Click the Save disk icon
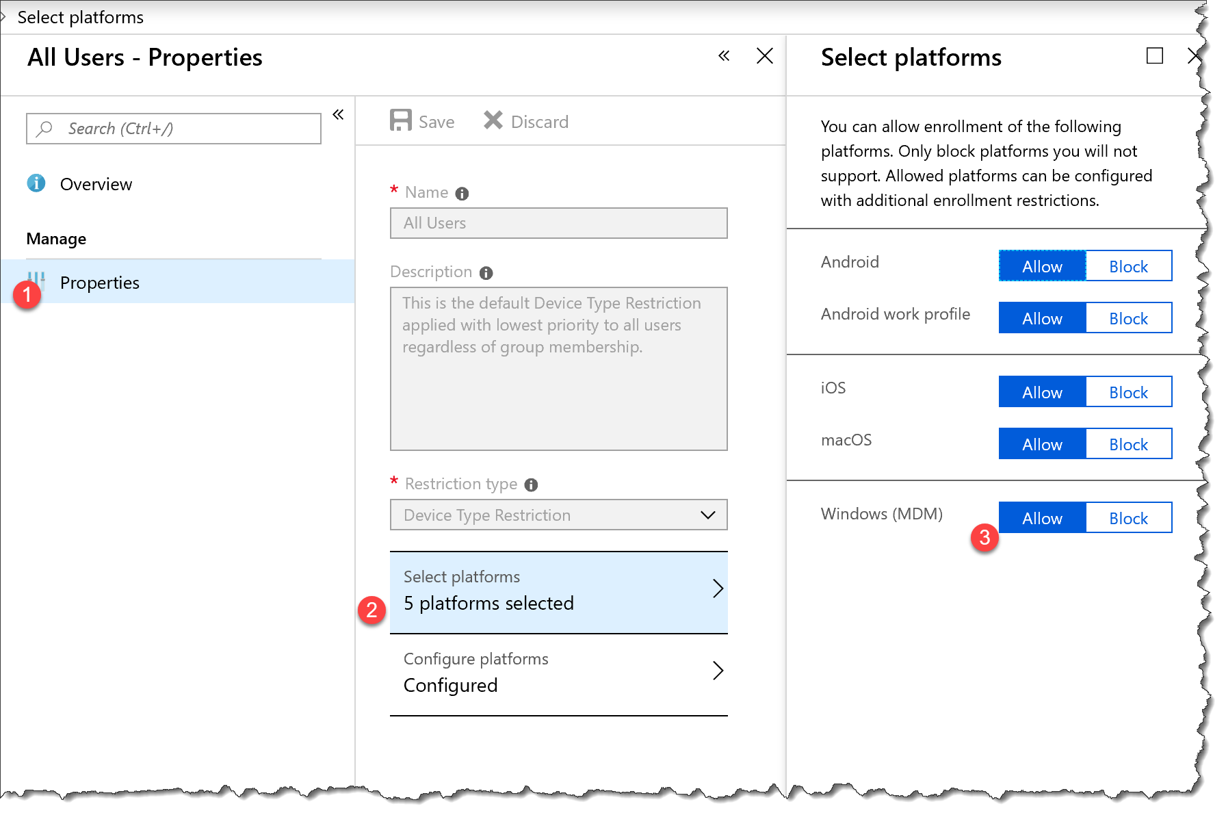This screenshot has height=815, width=1226. point(400,120)
